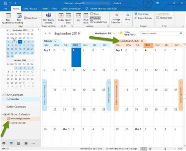Screen dimensions: 186x151
Task: Uncheck the Calendar checkbox
Action: 9,99
